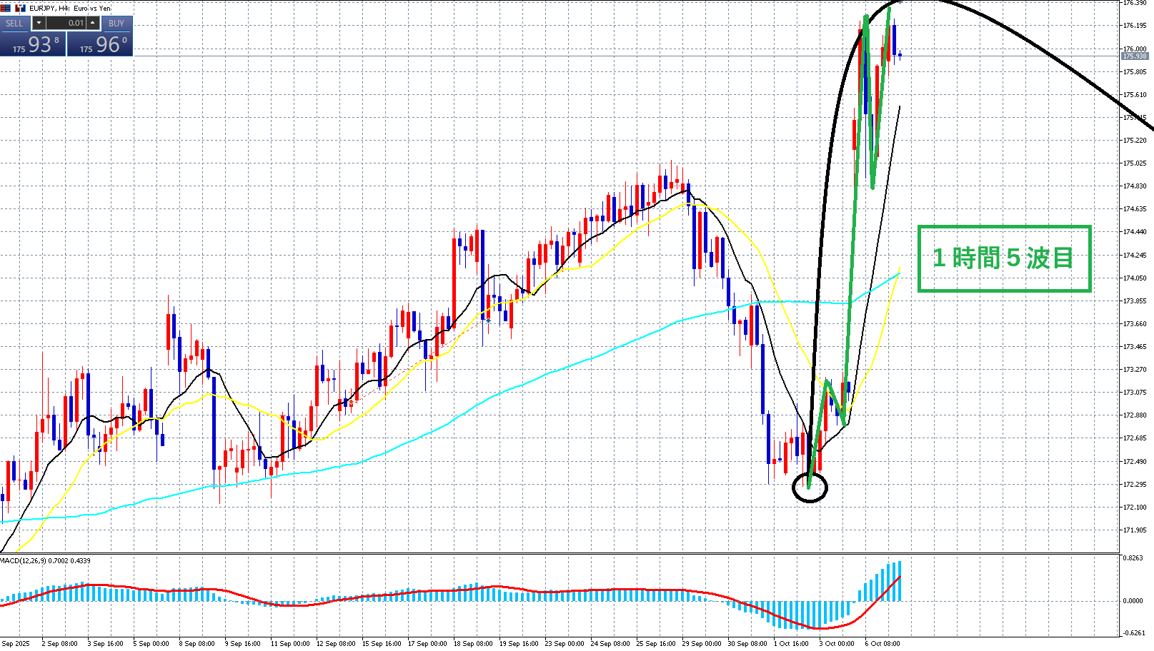Click the 175.93 sell price tile
1154x651 pixels.
[34, 44]
